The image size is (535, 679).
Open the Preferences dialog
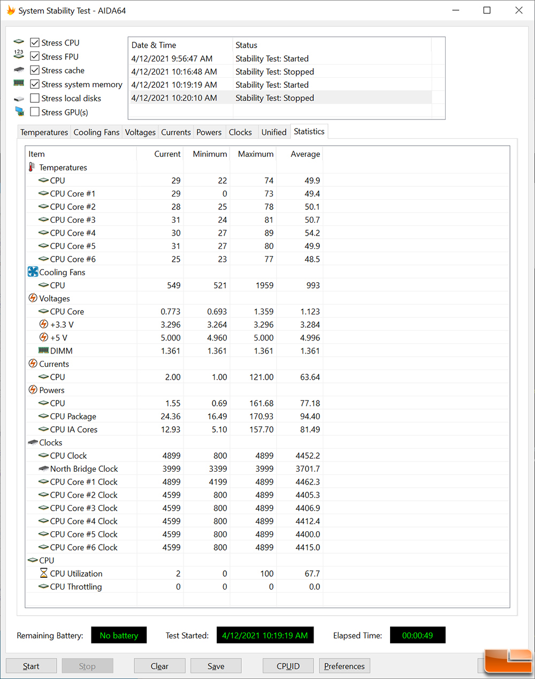click(x=345, y=666)
